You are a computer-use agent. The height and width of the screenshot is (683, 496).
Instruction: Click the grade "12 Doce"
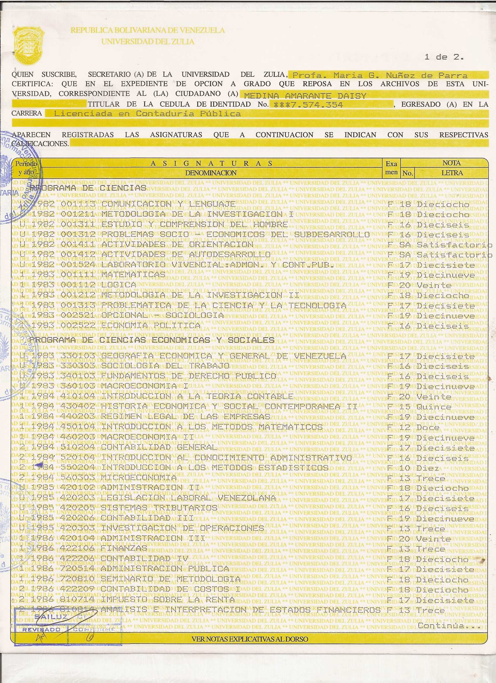click(419, 428)
